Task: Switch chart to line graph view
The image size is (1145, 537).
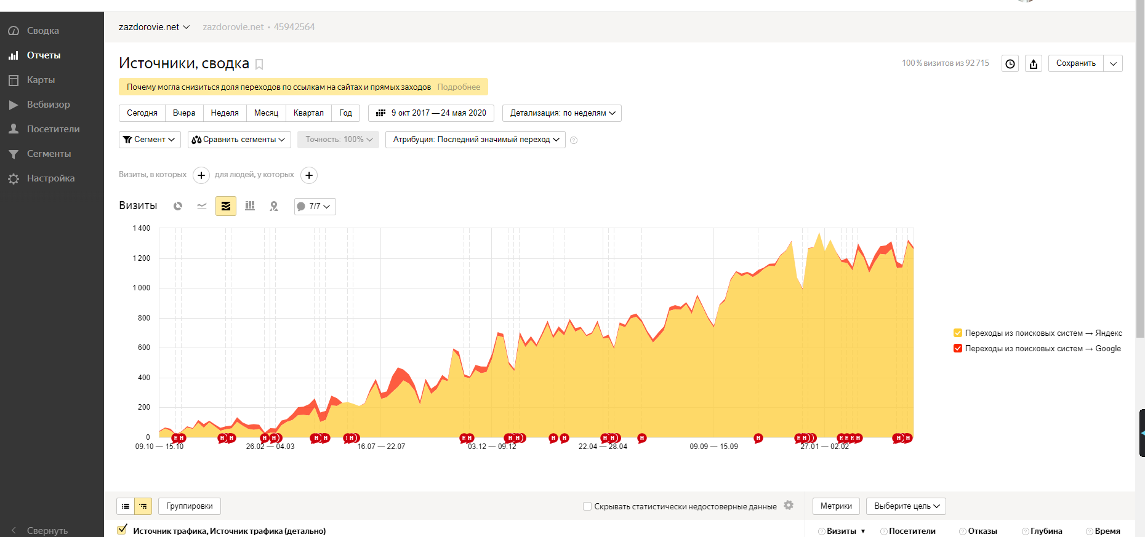Action: tap(201, 206)
